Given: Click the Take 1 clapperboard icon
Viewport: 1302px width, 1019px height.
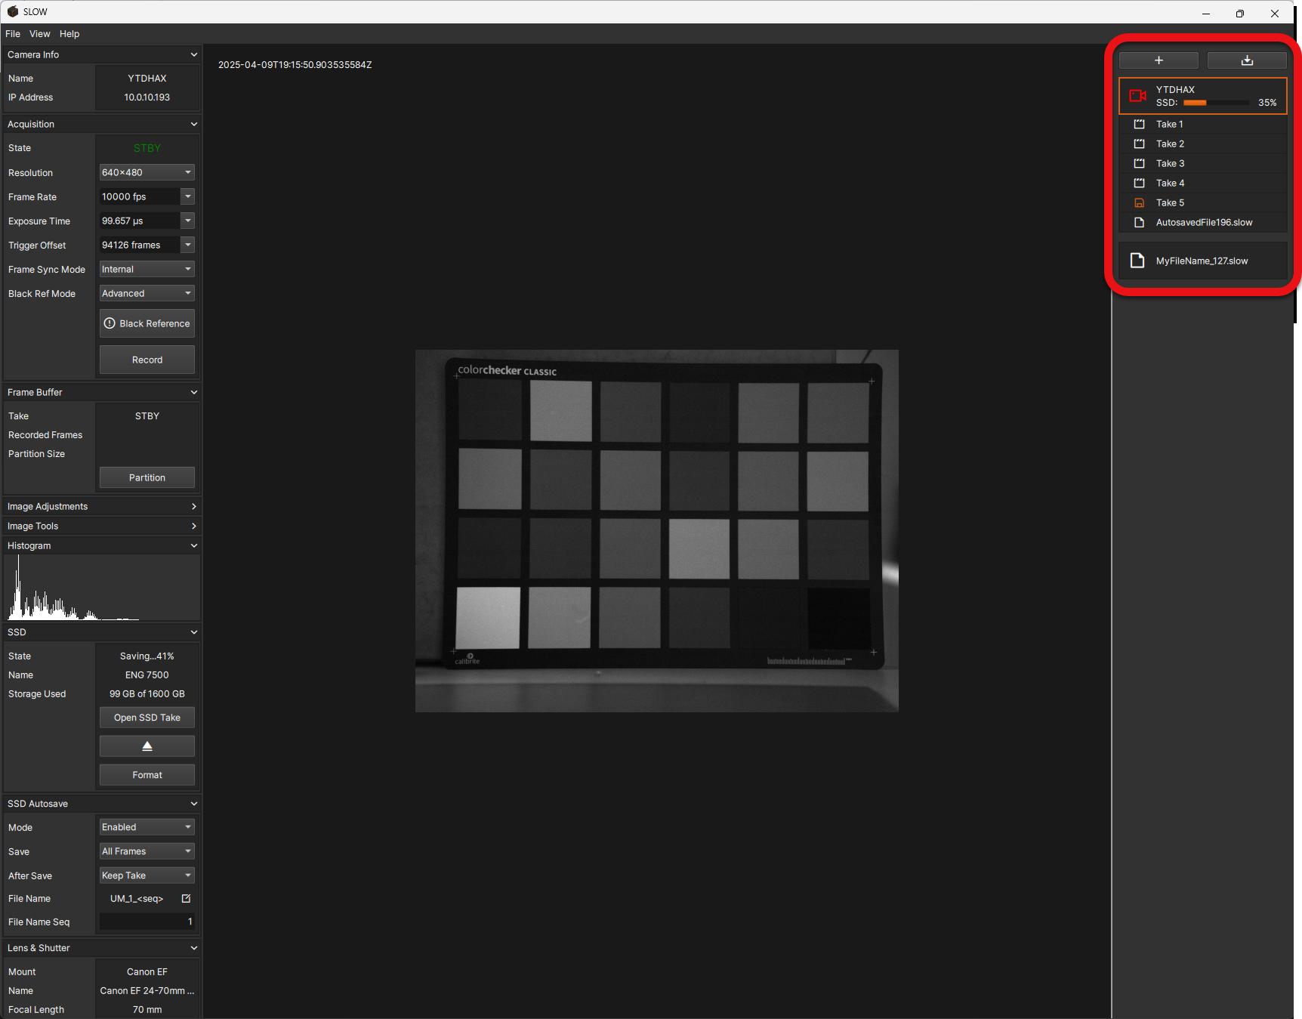Looking at the screenshot, I should (1139, 124).
